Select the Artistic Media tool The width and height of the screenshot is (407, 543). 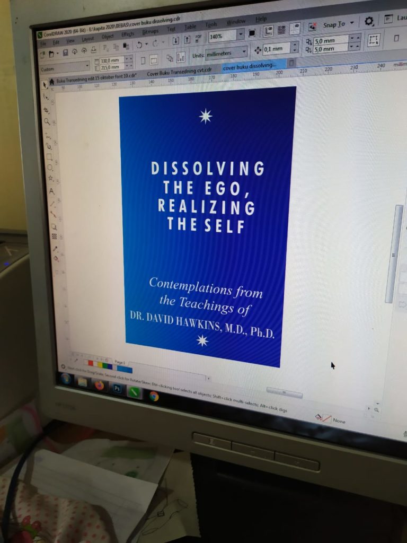point(49,146)
